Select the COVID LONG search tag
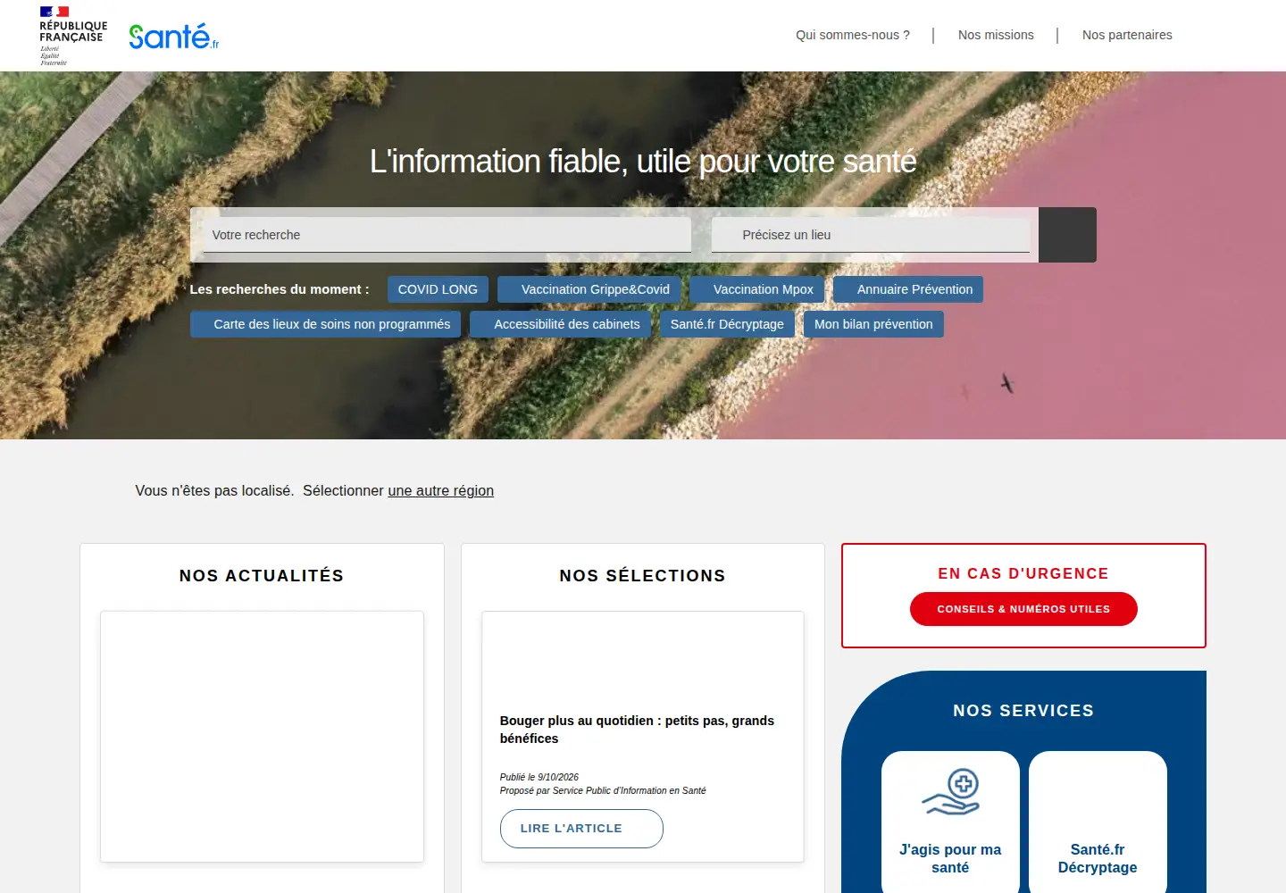Screen dimensions: 1286x893 tap(438, 289)
